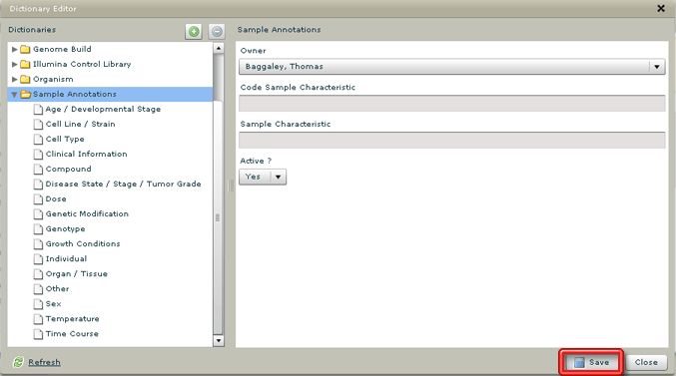Expand the Organism tree node
The height and width of the screenshot is (376, 676).
point(14,79)
